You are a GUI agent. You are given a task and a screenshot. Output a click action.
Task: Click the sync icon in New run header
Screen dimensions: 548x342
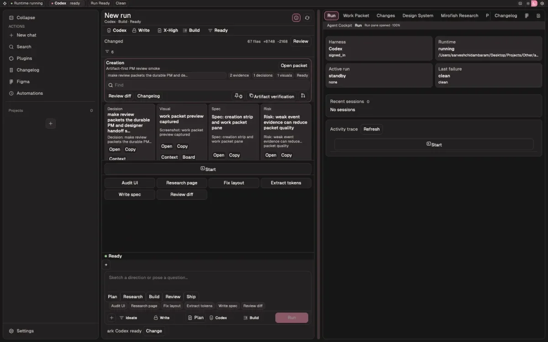point(307,18)
